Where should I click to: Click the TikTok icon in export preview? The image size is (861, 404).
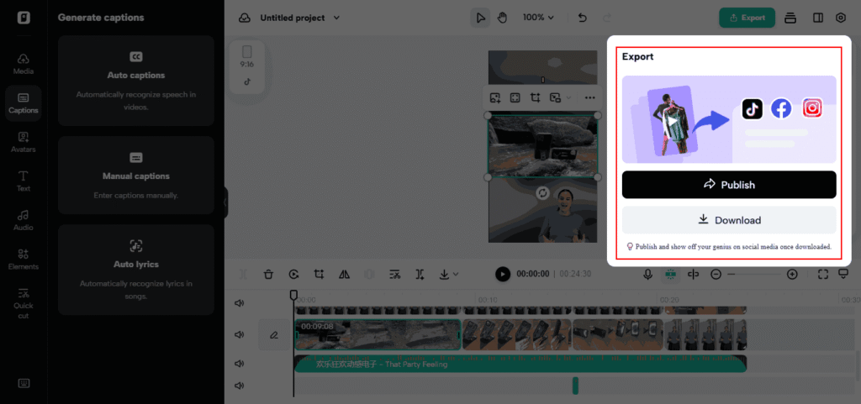coord(753,108)
